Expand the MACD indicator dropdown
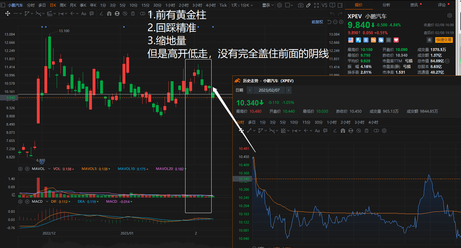 pos(47,201)
